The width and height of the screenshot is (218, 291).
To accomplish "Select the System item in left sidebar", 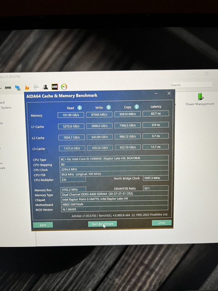I will [6, 108].
